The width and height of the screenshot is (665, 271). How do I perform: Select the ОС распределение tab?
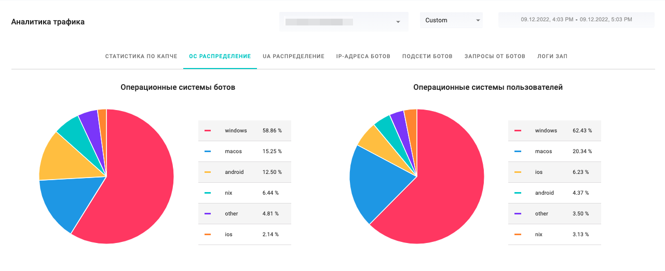pyautogui.click(x=220, y=56)
